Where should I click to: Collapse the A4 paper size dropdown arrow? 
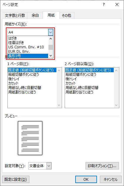coord(51,32)
